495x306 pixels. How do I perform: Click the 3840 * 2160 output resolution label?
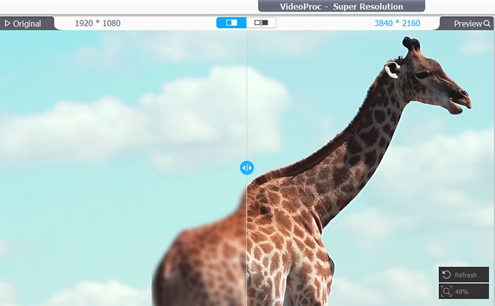tap(397, 23)
